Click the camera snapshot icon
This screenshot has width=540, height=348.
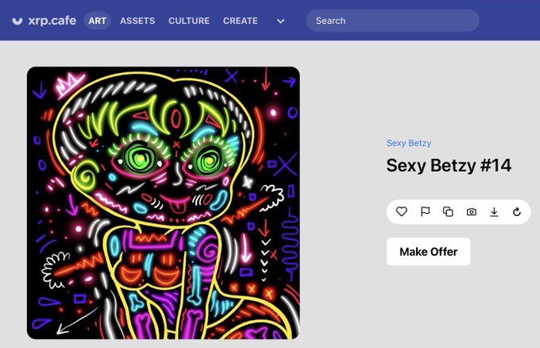click(472, 211)
